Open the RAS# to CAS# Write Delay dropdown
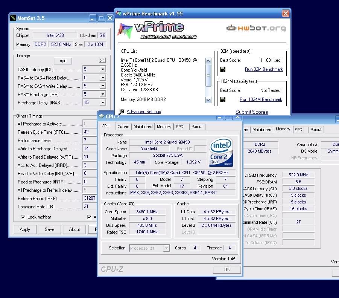 pos(103,86)
